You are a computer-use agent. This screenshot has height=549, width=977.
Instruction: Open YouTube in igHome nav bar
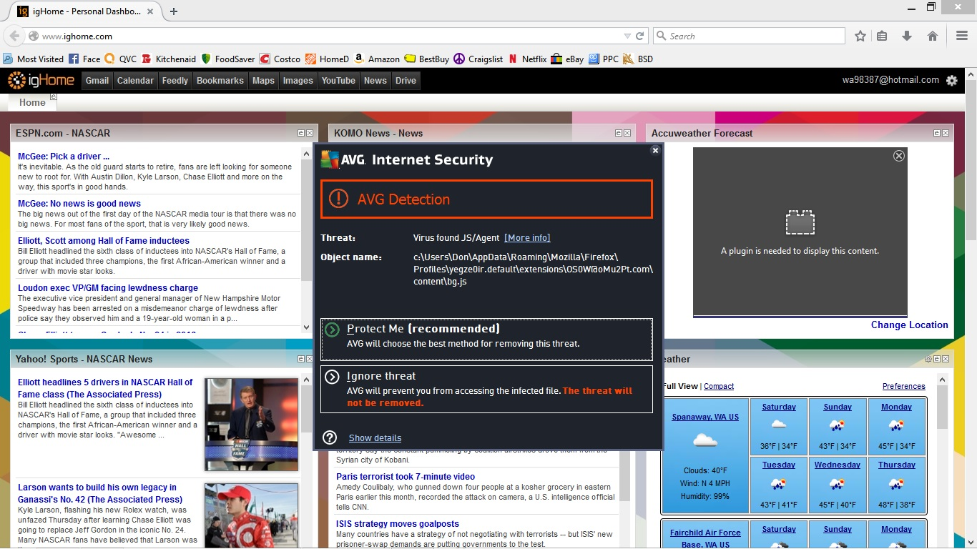(338, 81)
